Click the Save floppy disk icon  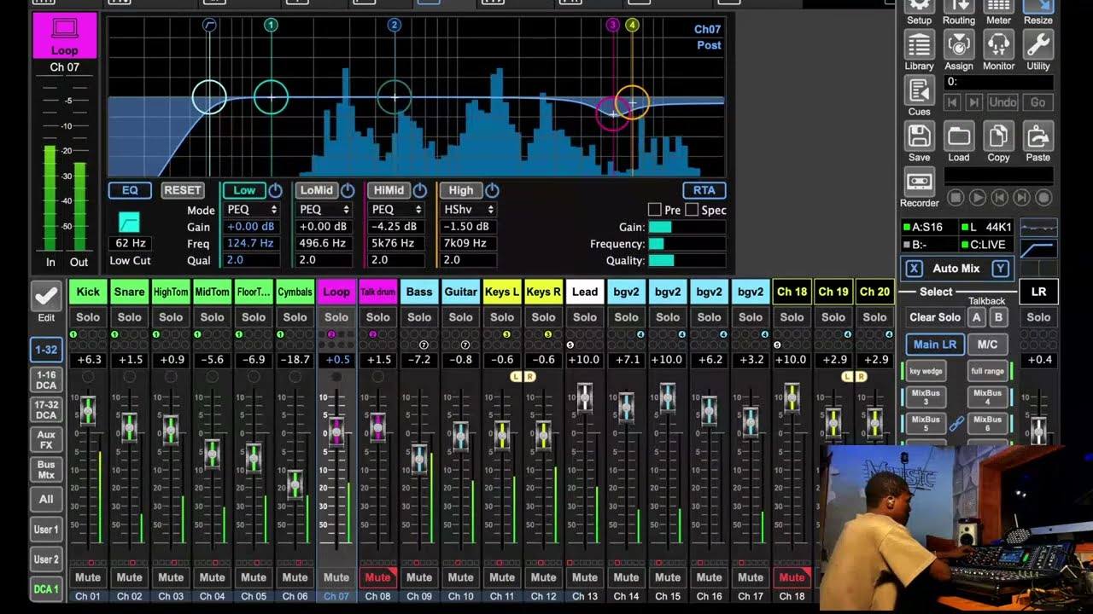tap(919, 136)
